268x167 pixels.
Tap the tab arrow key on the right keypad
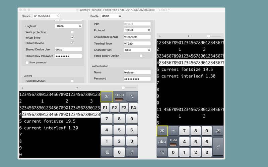tap(173, 131)
